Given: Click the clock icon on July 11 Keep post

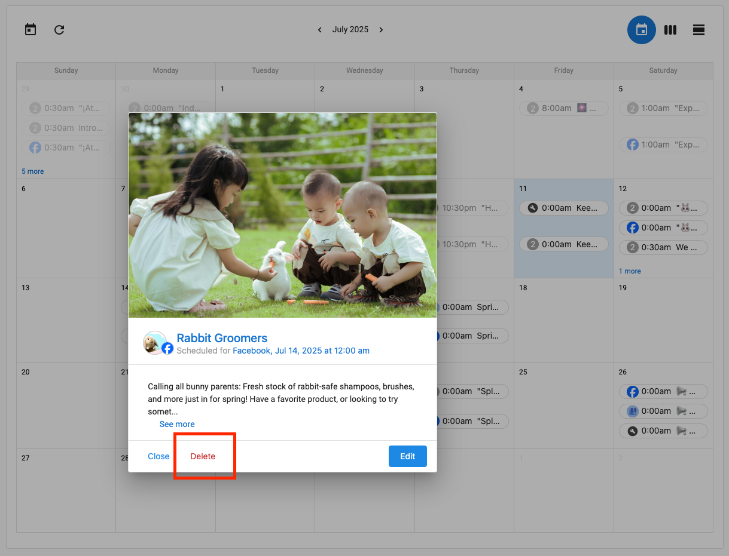Looking at the screenshot, I should click(x=532, y=208).
